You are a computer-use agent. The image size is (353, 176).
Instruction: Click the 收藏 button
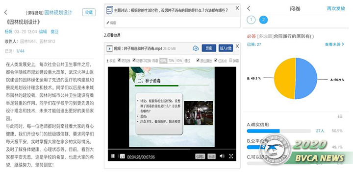[x=89, y=13]
